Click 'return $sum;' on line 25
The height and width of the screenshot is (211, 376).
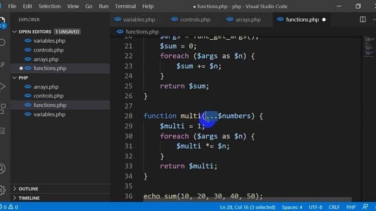[x=184, y=86]
